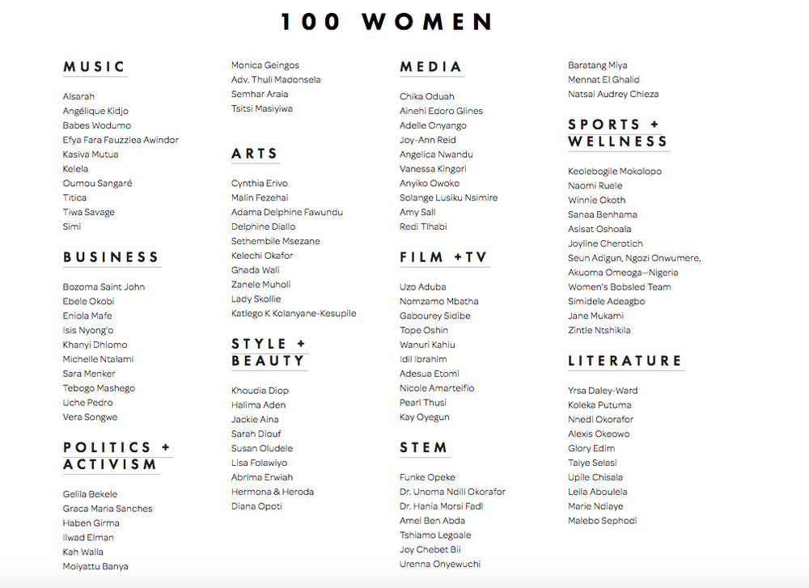Select Oumou Sangaré
The width and height of the screenshot is (809, 588).
98,183
